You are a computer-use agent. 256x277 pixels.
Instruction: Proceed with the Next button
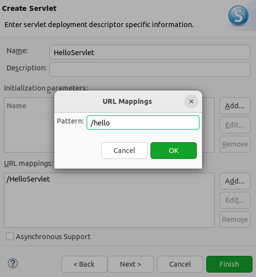pyautogui.click(x=131, y=264)
